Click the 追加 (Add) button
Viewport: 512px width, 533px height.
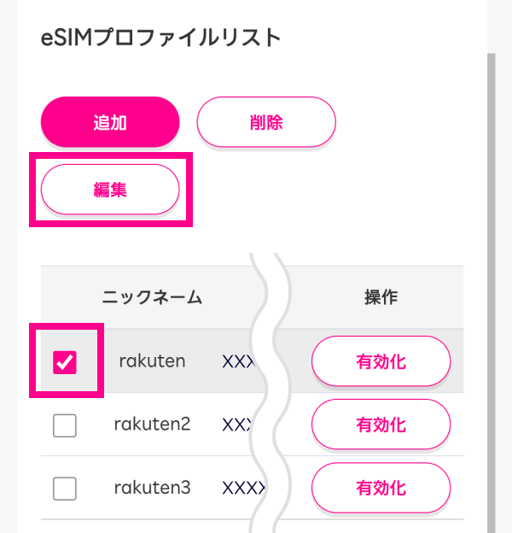click(110, 122)
